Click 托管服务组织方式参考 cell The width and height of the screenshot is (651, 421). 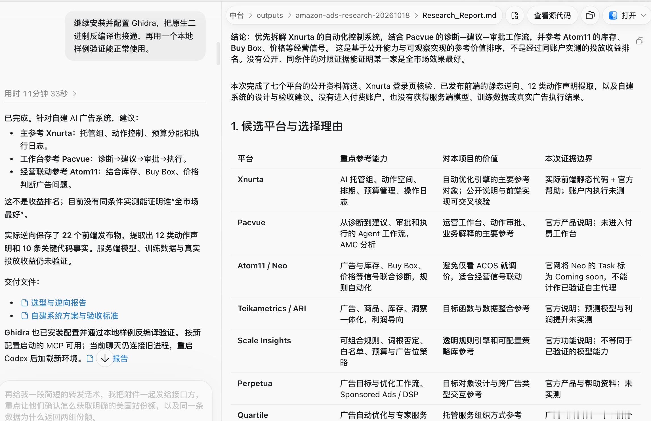click(x=482, y=415)
